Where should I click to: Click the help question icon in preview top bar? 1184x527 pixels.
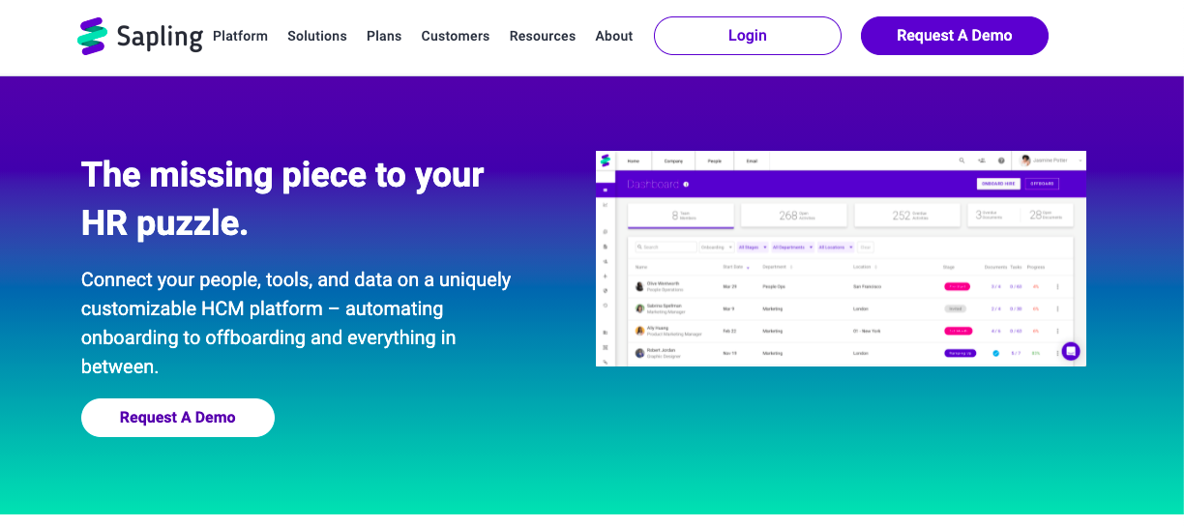click(x=1001, y=161)
